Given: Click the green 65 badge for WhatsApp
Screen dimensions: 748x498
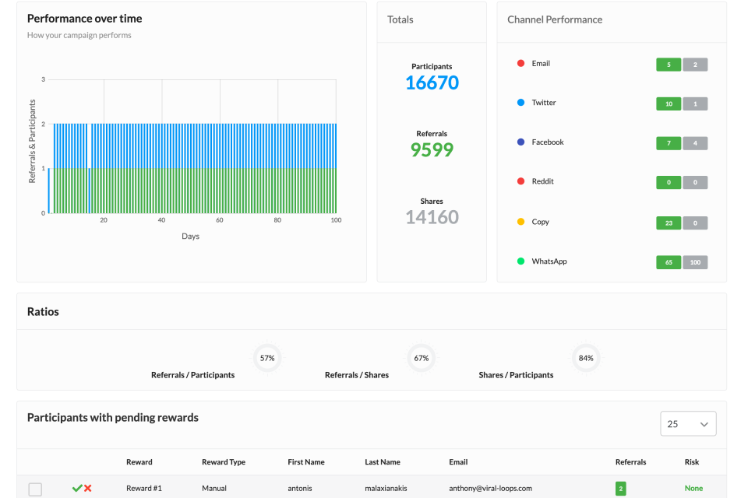Looking at the screenshot, I should pos(669,262).
